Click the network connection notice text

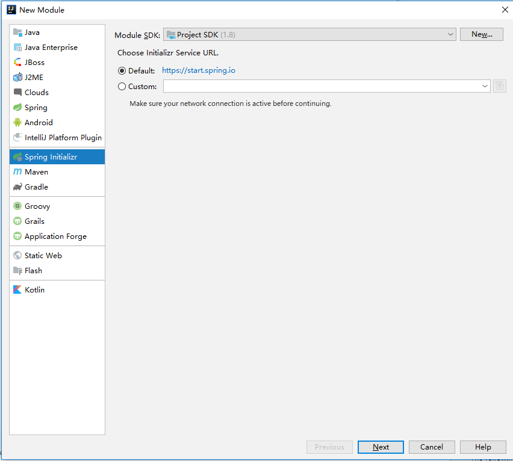[x=231, y=104]
